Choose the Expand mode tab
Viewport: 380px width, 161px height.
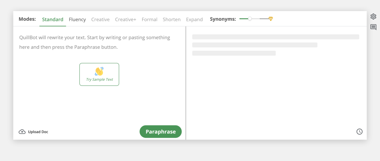pos(194,19)
